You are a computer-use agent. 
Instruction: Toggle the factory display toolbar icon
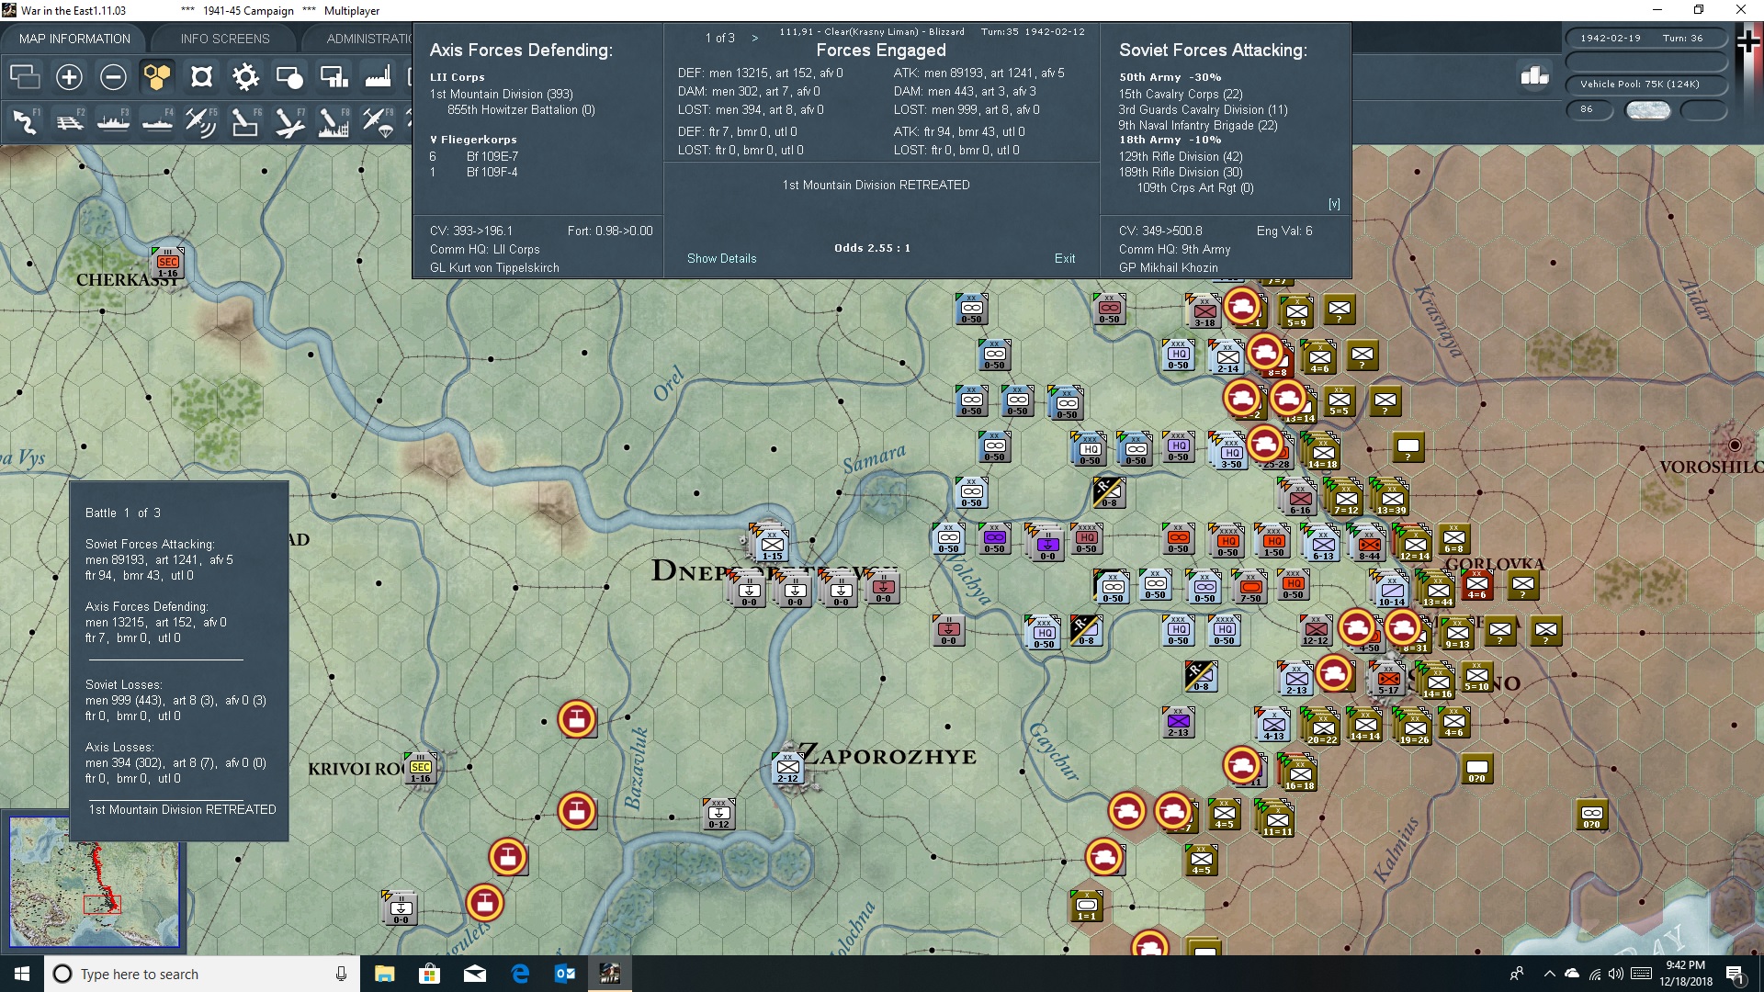pyautogui.click(x=378, y=77)
